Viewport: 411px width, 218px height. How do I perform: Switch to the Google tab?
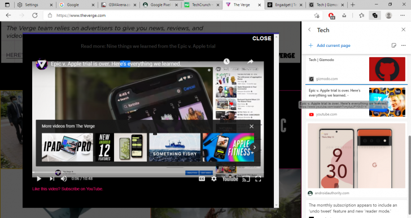[76, 5]
